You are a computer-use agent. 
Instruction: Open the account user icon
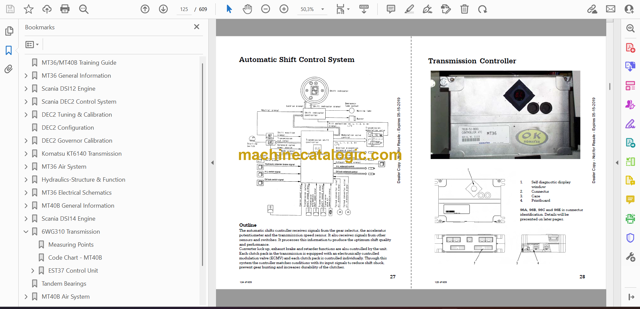pyautogui.click(x=629, y=9)
